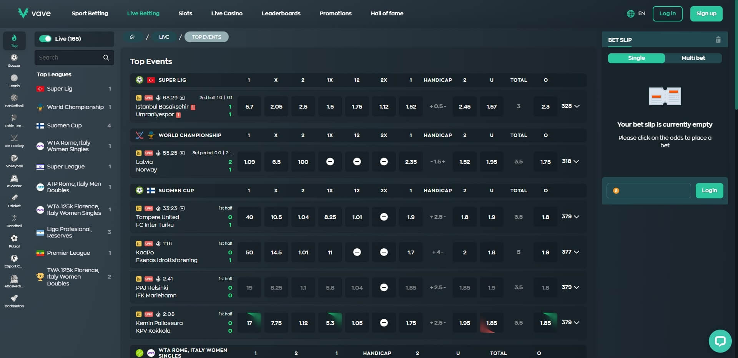Viewport: 738px width, 358px height.
Task: Select the Badminton sidebar icon
Action: click(14, 299)
